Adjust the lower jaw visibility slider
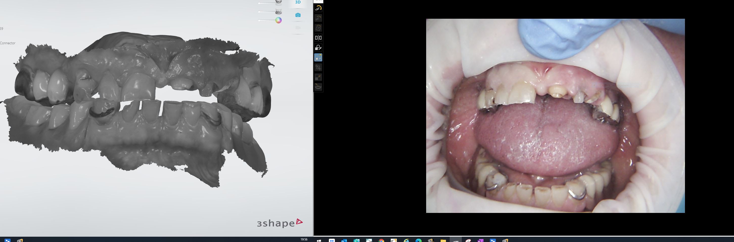The width and height of the screenshot is (734, 242). tap(278, 12)
